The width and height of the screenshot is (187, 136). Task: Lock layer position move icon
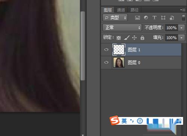point(134,38)
